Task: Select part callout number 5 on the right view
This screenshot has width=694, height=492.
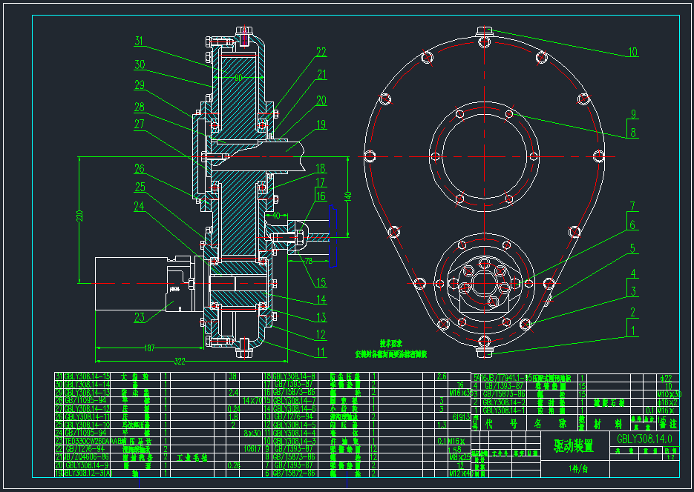Action: point(632,249)
